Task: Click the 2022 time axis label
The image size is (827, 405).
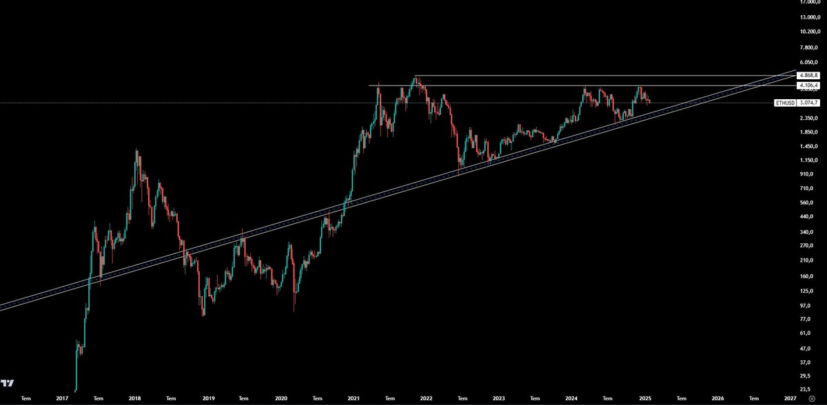Action: coord(426,398)
